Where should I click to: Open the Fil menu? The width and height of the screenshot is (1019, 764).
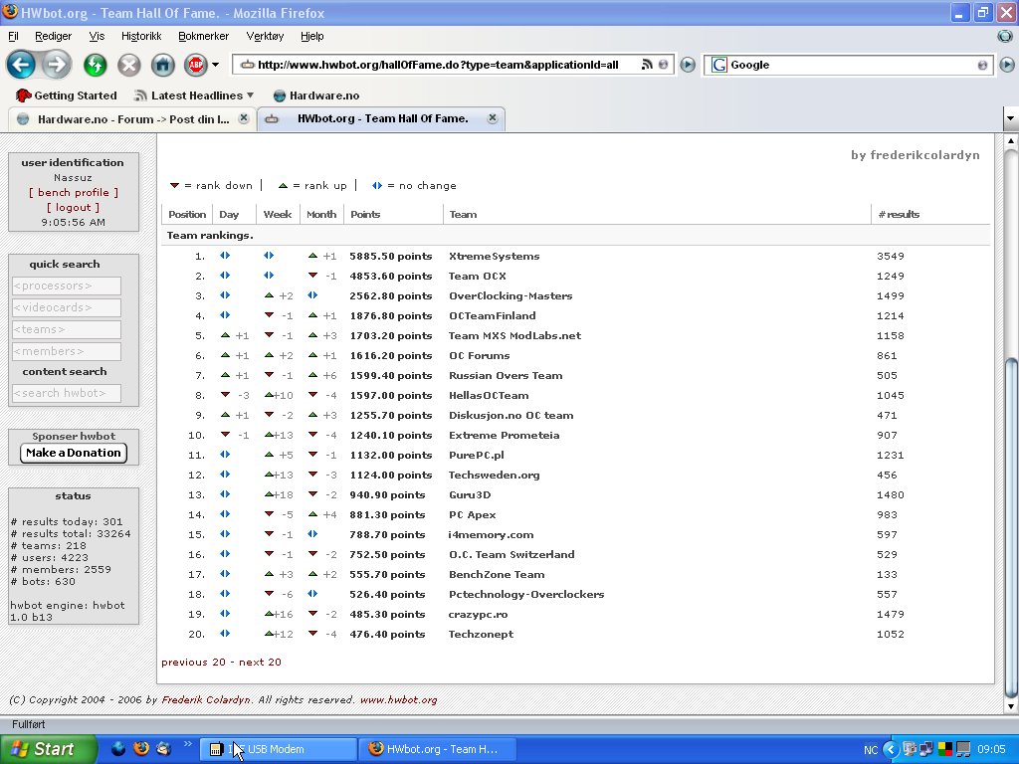pos(13,36)
